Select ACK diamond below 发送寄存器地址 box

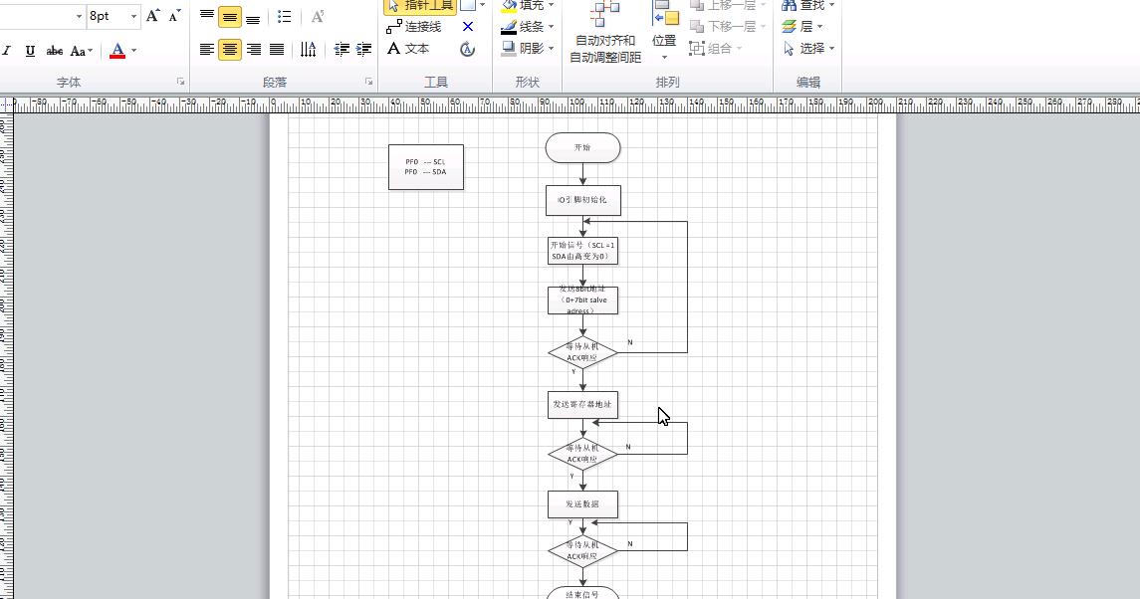(583, 455)
